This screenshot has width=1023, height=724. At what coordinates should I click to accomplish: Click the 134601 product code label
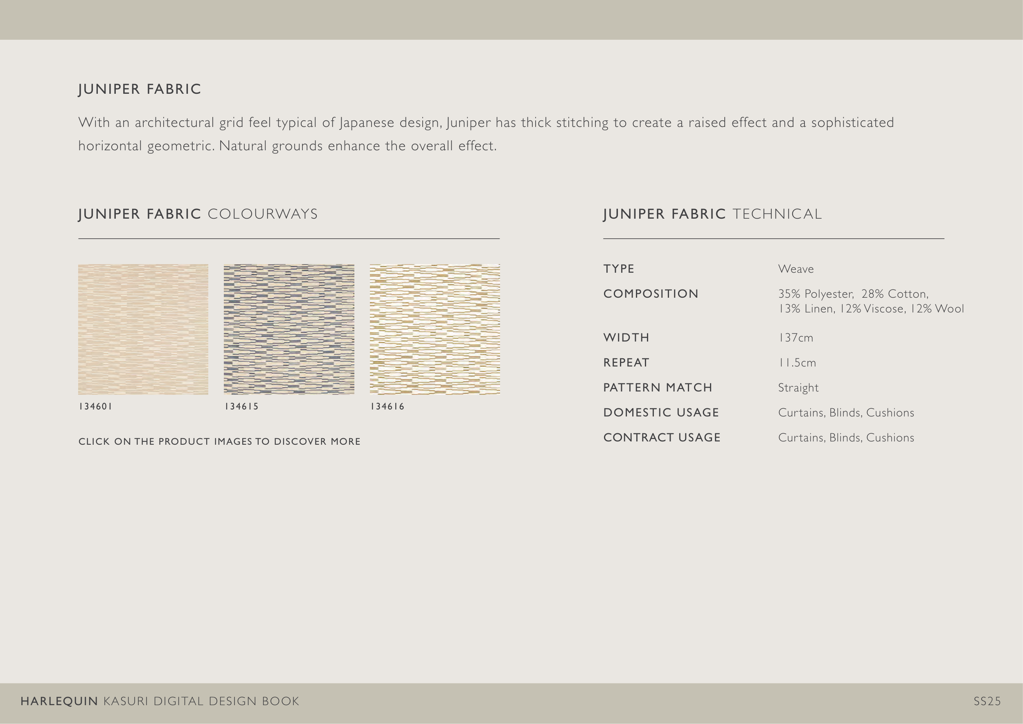tap(95, 406)
